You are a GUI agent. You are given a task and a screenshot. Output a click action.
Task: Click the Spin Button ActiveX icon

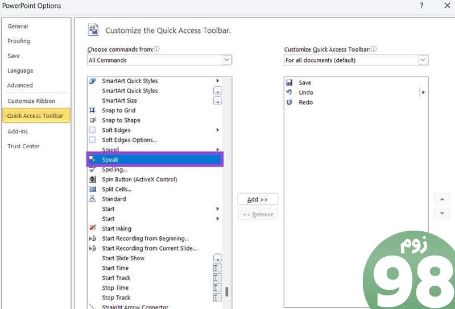(92, 179)
